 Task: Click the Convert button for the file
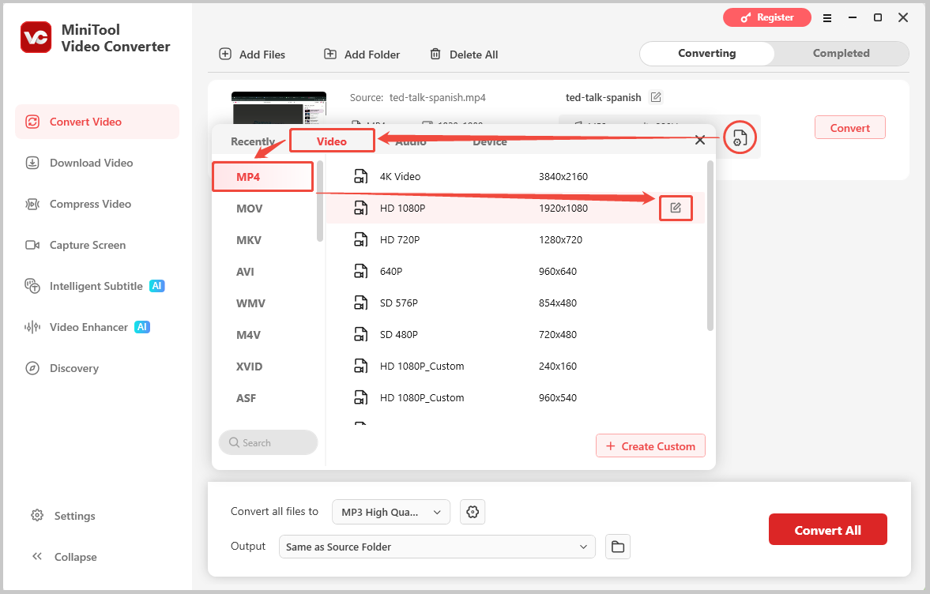850,128
